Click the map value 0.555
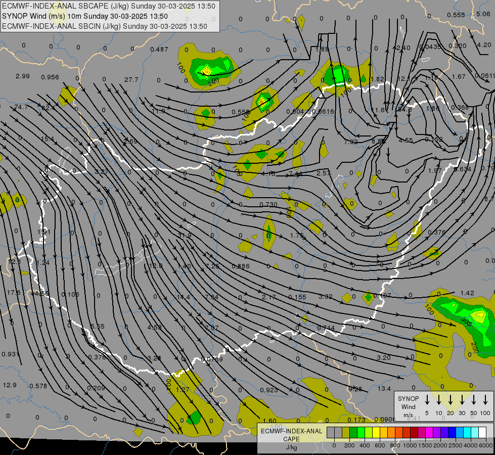The image size is (495, 455). click(456, 15)
